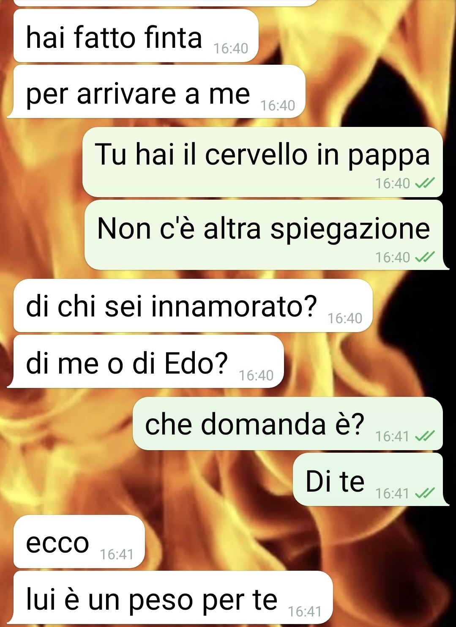
Task: Tap the double checkmarks on 'Non c'è altra spiegazione'
Action: coord(425,257)
